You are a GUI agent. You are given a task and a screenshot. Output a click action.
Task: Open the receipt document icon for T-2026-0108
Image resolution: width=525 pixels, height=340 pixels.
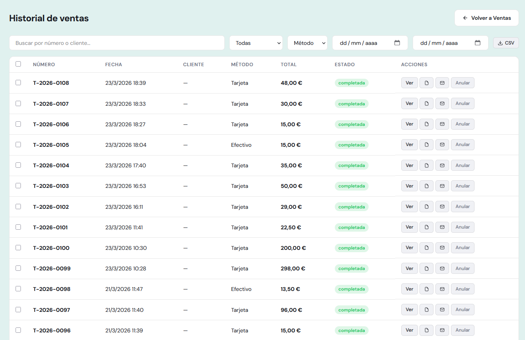coord(426,83)
